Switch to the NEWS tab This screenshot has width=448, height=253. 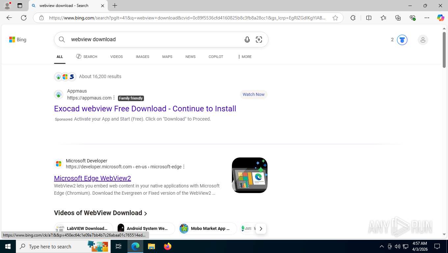190,57
